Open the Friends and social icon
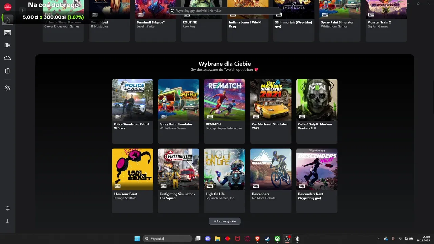Viewport: 434px width, 244px height. (7, 88)
